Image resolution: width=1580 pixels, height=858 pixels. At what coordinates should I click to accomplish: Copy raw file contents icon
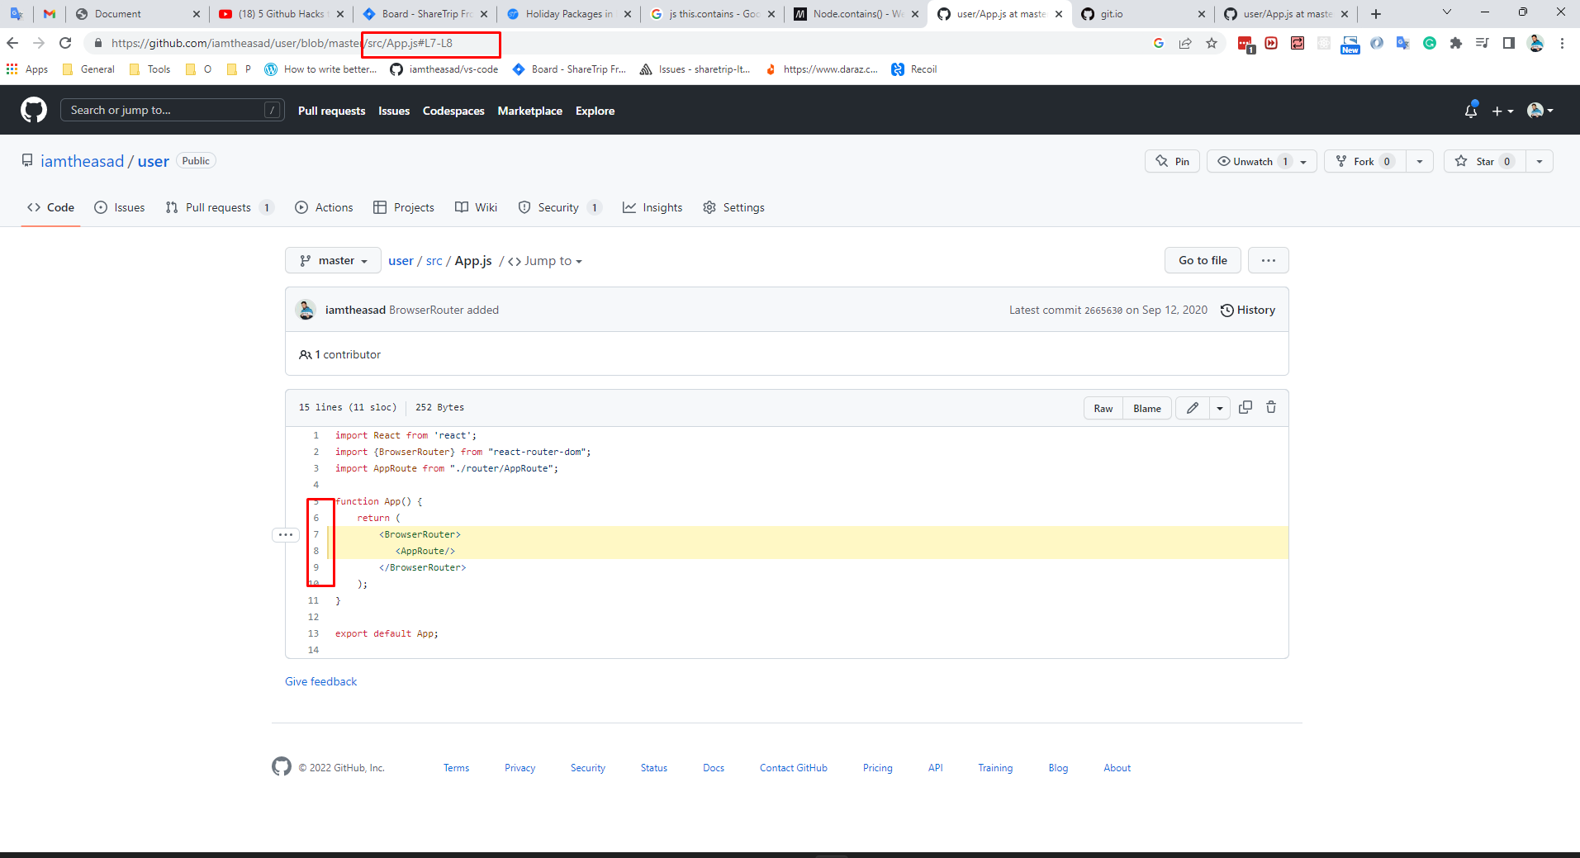1245,407
